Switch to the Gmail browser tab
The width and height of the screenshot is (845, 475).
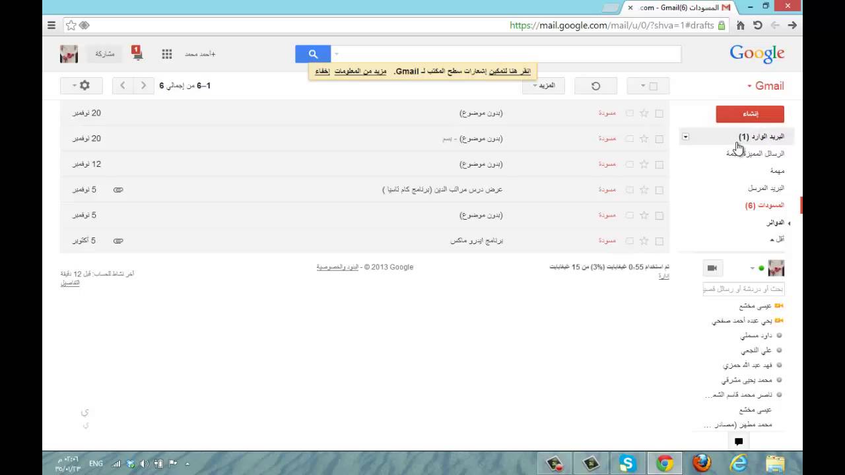[680, 7]
